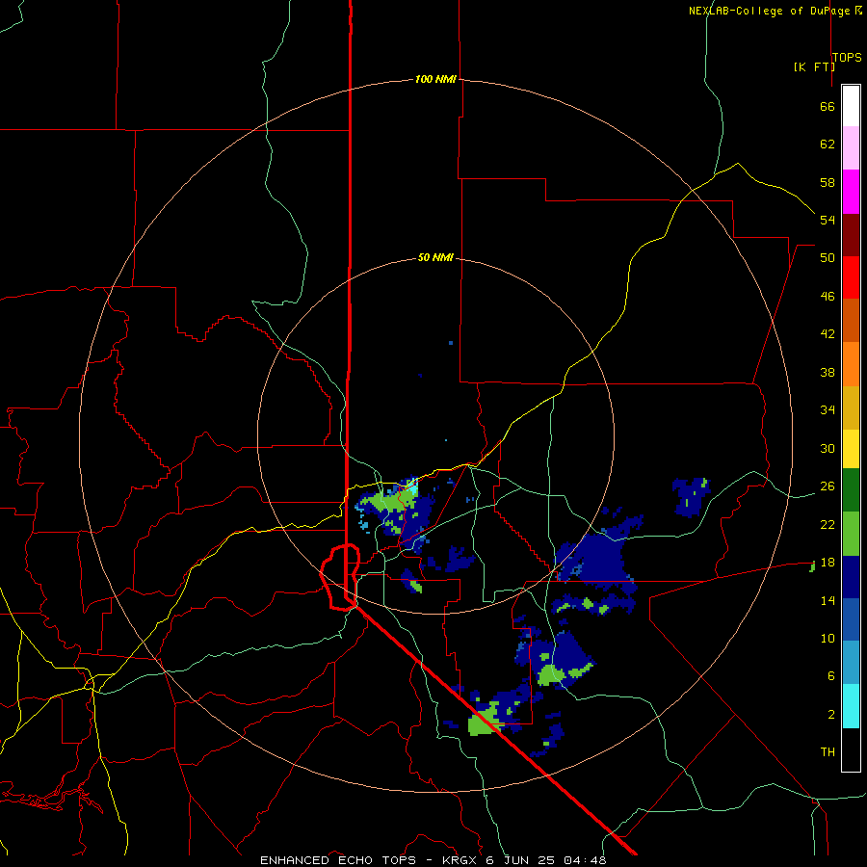Click the 30 value on the legend
Image resolution: width=867 pixels, height=867 pixels.
coord(828,448)
